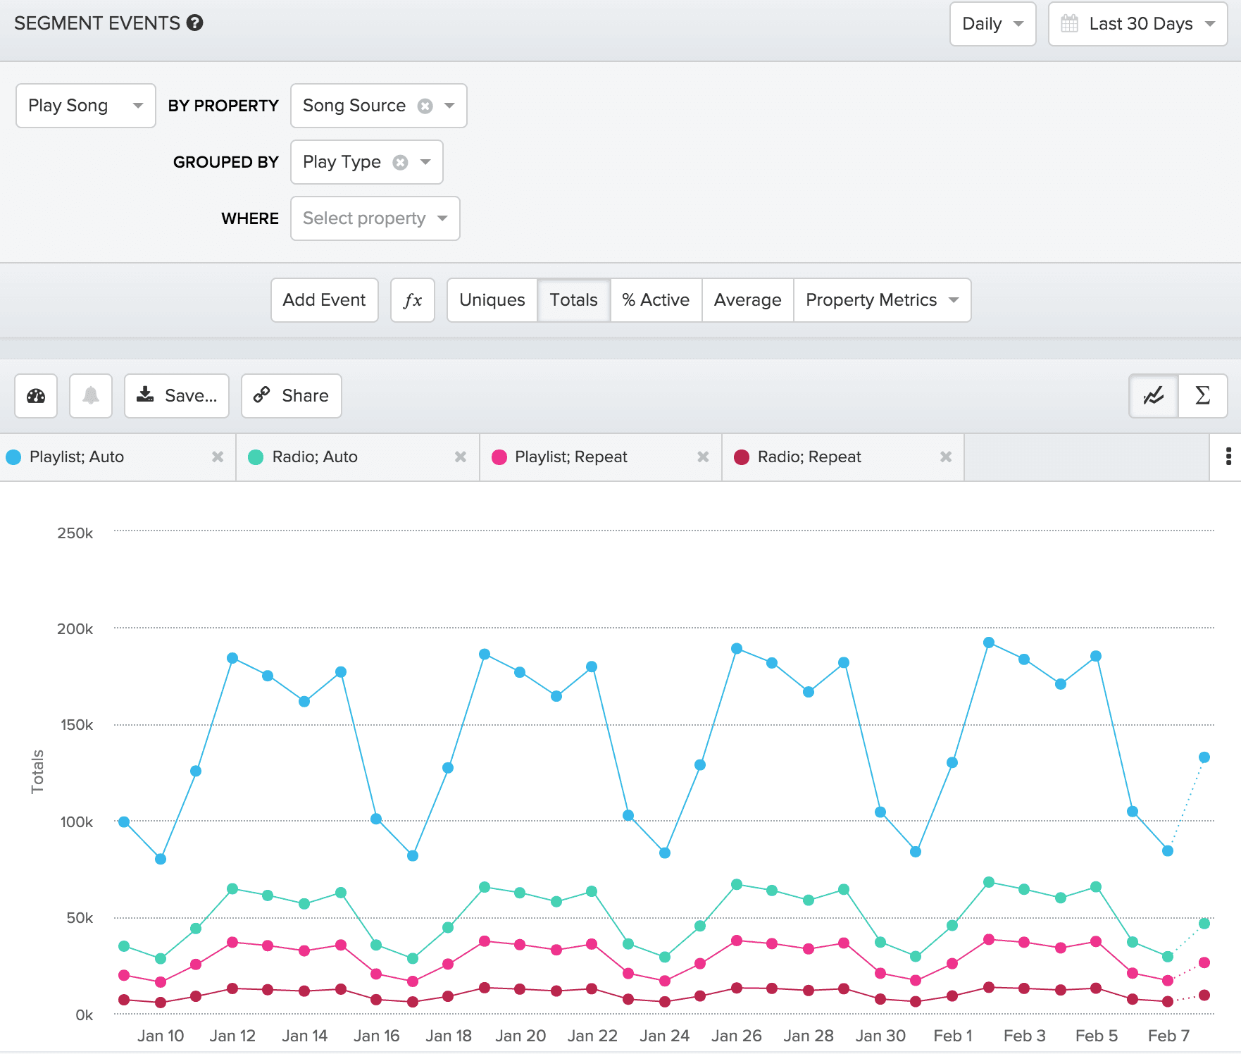Switch to the line chart view icon
The height and width of the screenshot is (1054, 1241).
pos(1153,396)
